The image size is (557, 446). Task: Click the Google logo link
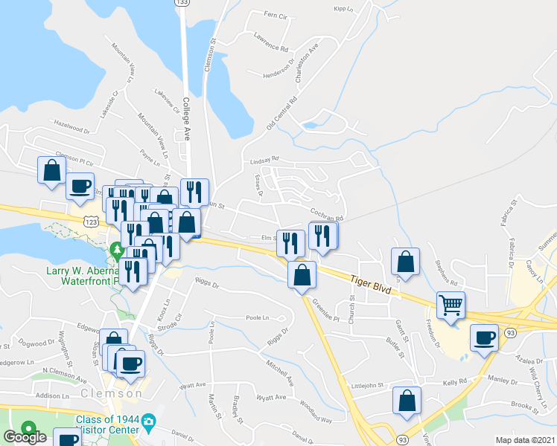[25, 437]
